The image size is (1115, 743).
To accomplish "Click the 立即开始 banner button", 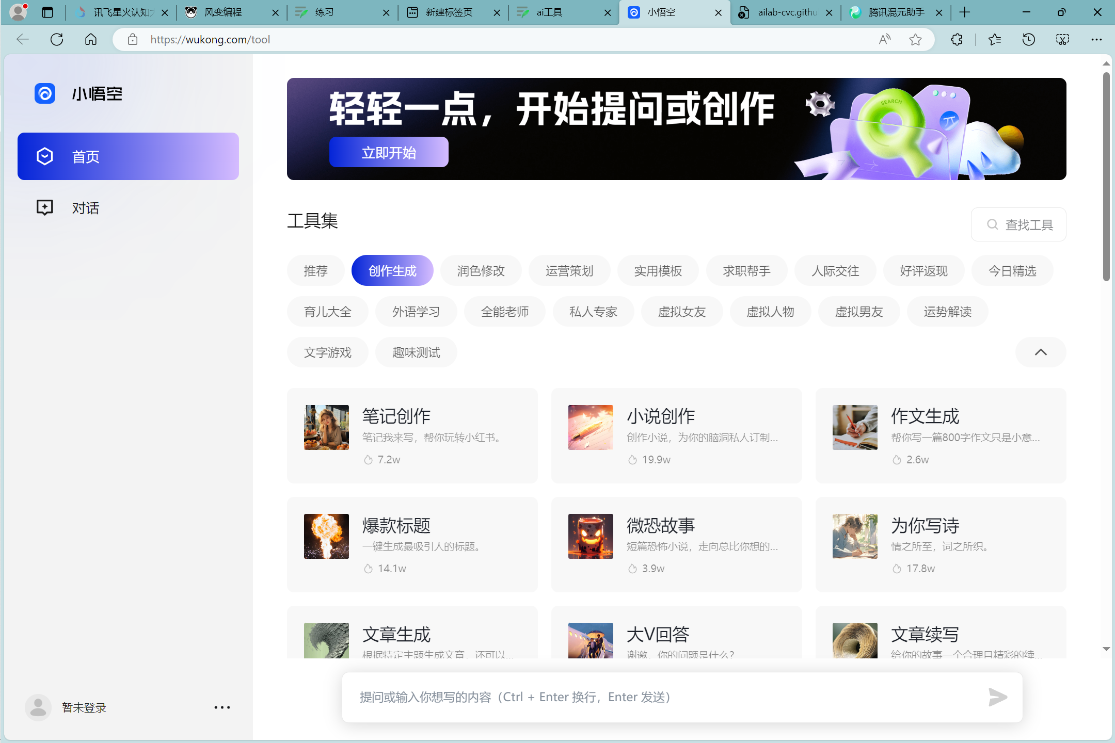I will [x=389, y=152].
